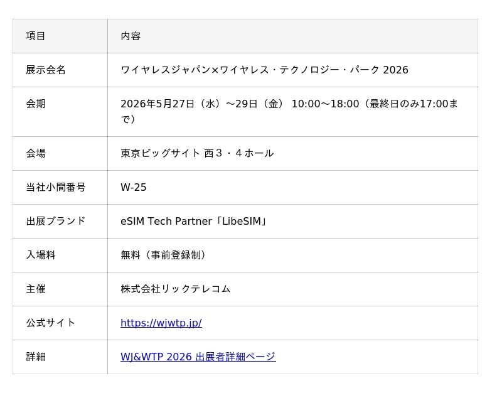Select the 展示会名 row label
Image resolution: width=502 pixels, height=393 pixels.
click(46, 70)
